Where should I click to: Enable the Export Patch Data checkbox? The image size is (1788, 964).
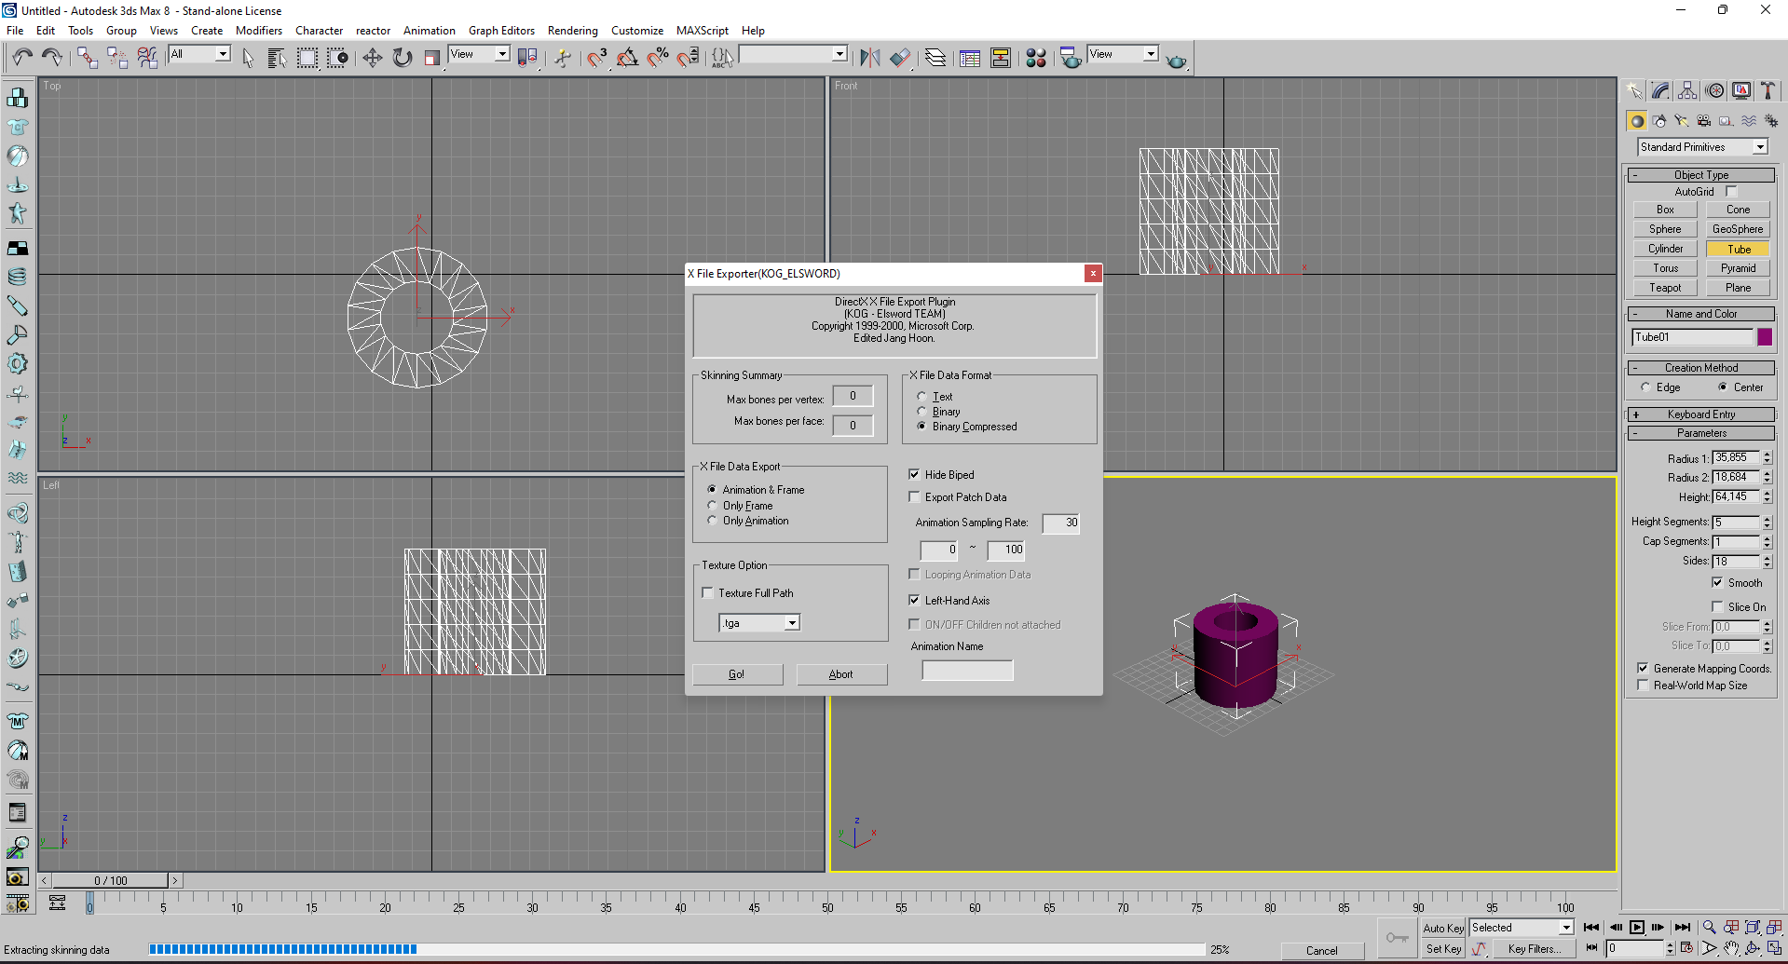914,496
